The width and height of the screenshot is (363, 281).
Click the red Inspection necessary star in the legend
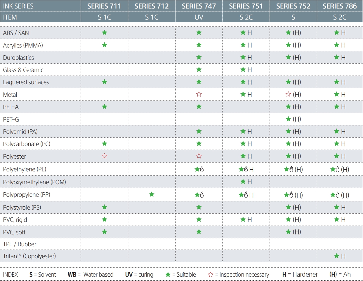pos(211,275)
